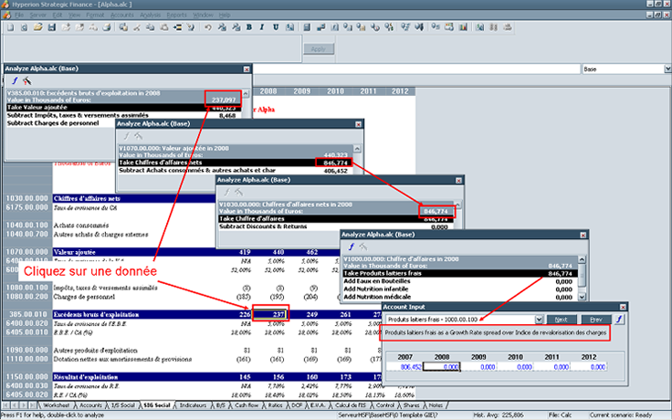The height and width of the screenshot is (420, 672).
Task: Click the bar chart toolbar icon
Action: 463,27
